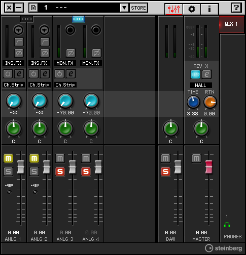Unsolo the ANLG 4 channel
The image size is (246, 255).
(86, 172)
